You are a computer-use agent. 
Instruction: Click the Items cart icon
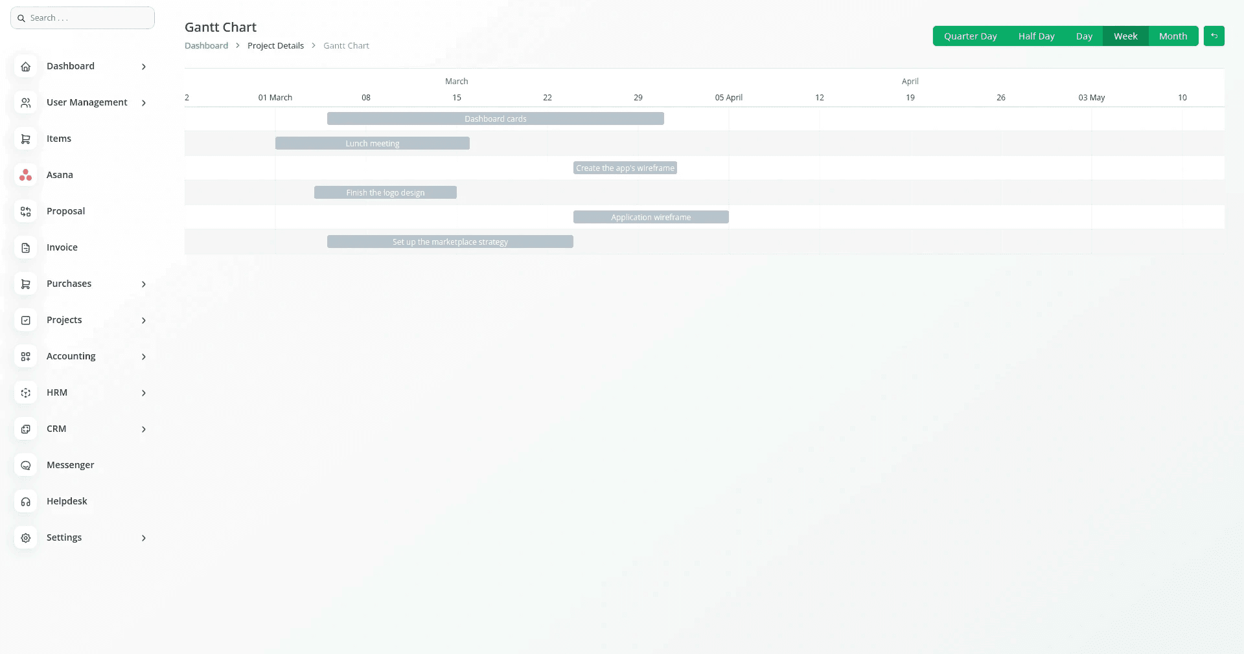(25, 139)
